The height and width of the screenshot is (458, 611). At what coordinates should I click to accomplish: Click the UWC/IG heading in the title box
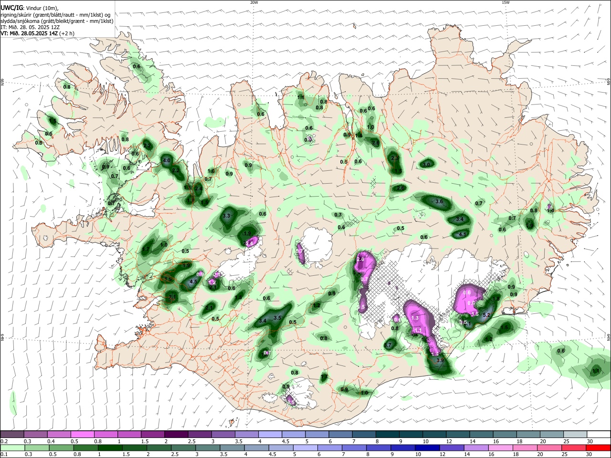(11, 8)
